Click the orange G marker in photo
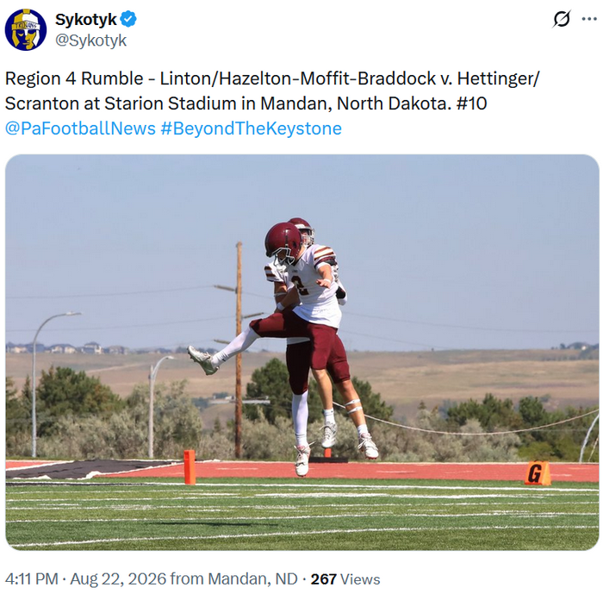603x594 pixels. click(x=538, y=473)
